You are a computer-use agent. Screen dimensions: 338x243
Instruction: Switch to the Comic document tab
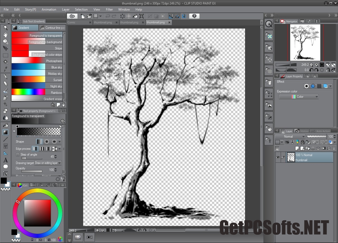pyautogui.click(x=79, y=22)
